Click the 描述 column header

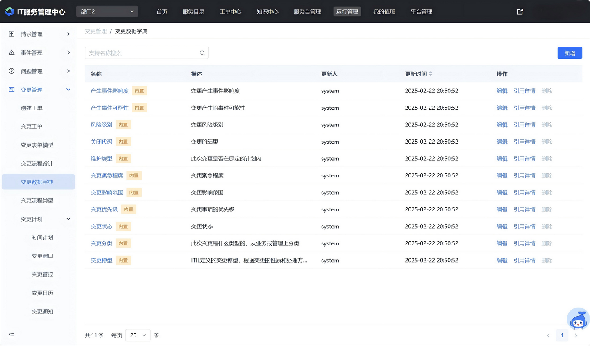196,74
